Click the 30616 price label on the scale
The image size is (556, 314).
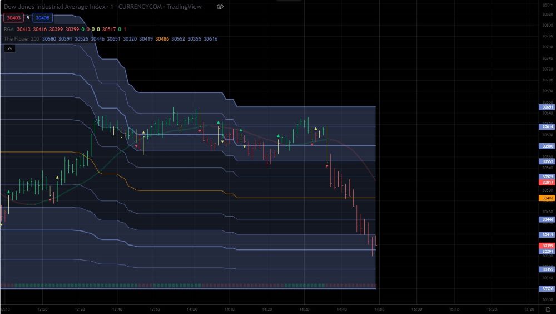tap(547, 126)
